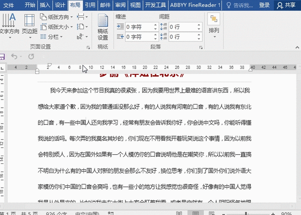Decrease the left indent value
The height and width of the screenshot is (215, 301).
156,29
